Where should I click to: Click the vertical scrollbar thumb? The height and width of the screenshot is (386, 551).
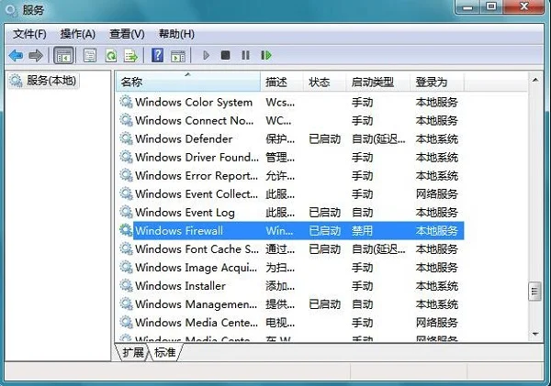534,291
